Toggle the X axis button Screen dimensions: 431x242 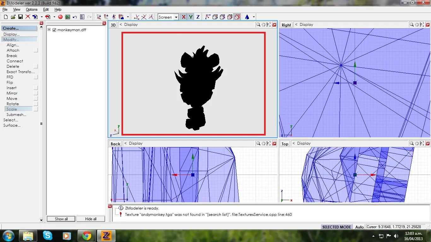(184, 17)
